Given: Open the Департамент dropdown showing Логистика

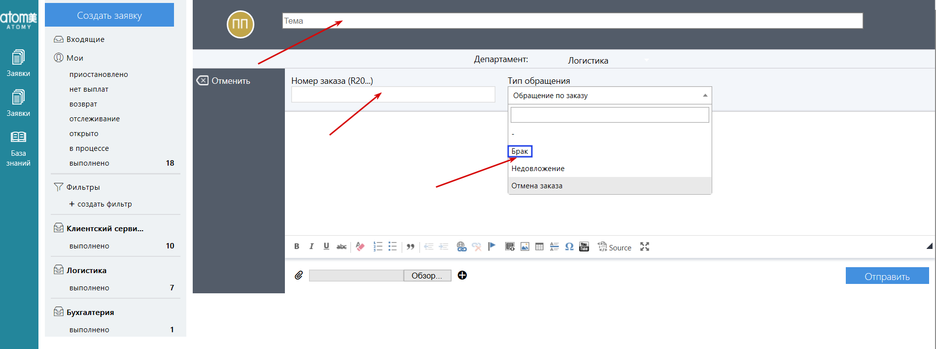Looking at the screenshot, I should [608, 60].
